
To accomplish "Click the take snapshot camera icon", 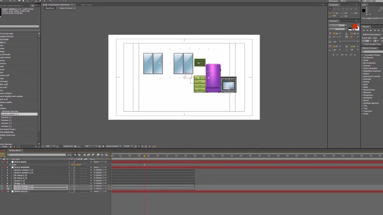I will click(75, 146).
